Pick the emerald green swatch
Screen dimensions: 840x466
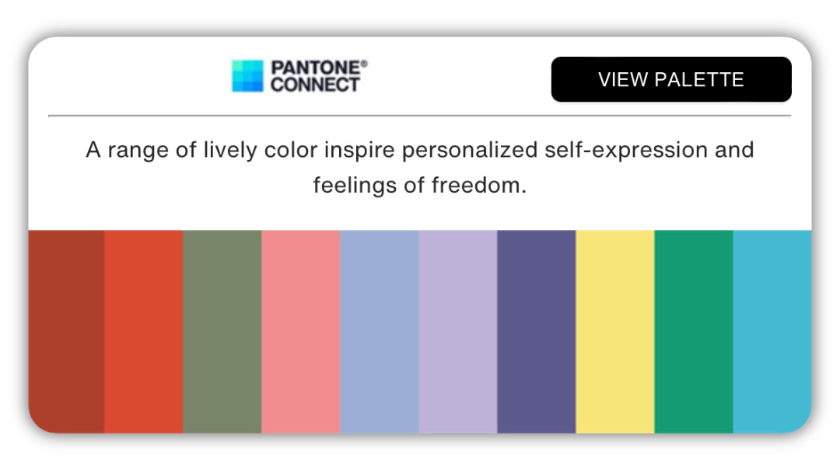coord(693,332)
